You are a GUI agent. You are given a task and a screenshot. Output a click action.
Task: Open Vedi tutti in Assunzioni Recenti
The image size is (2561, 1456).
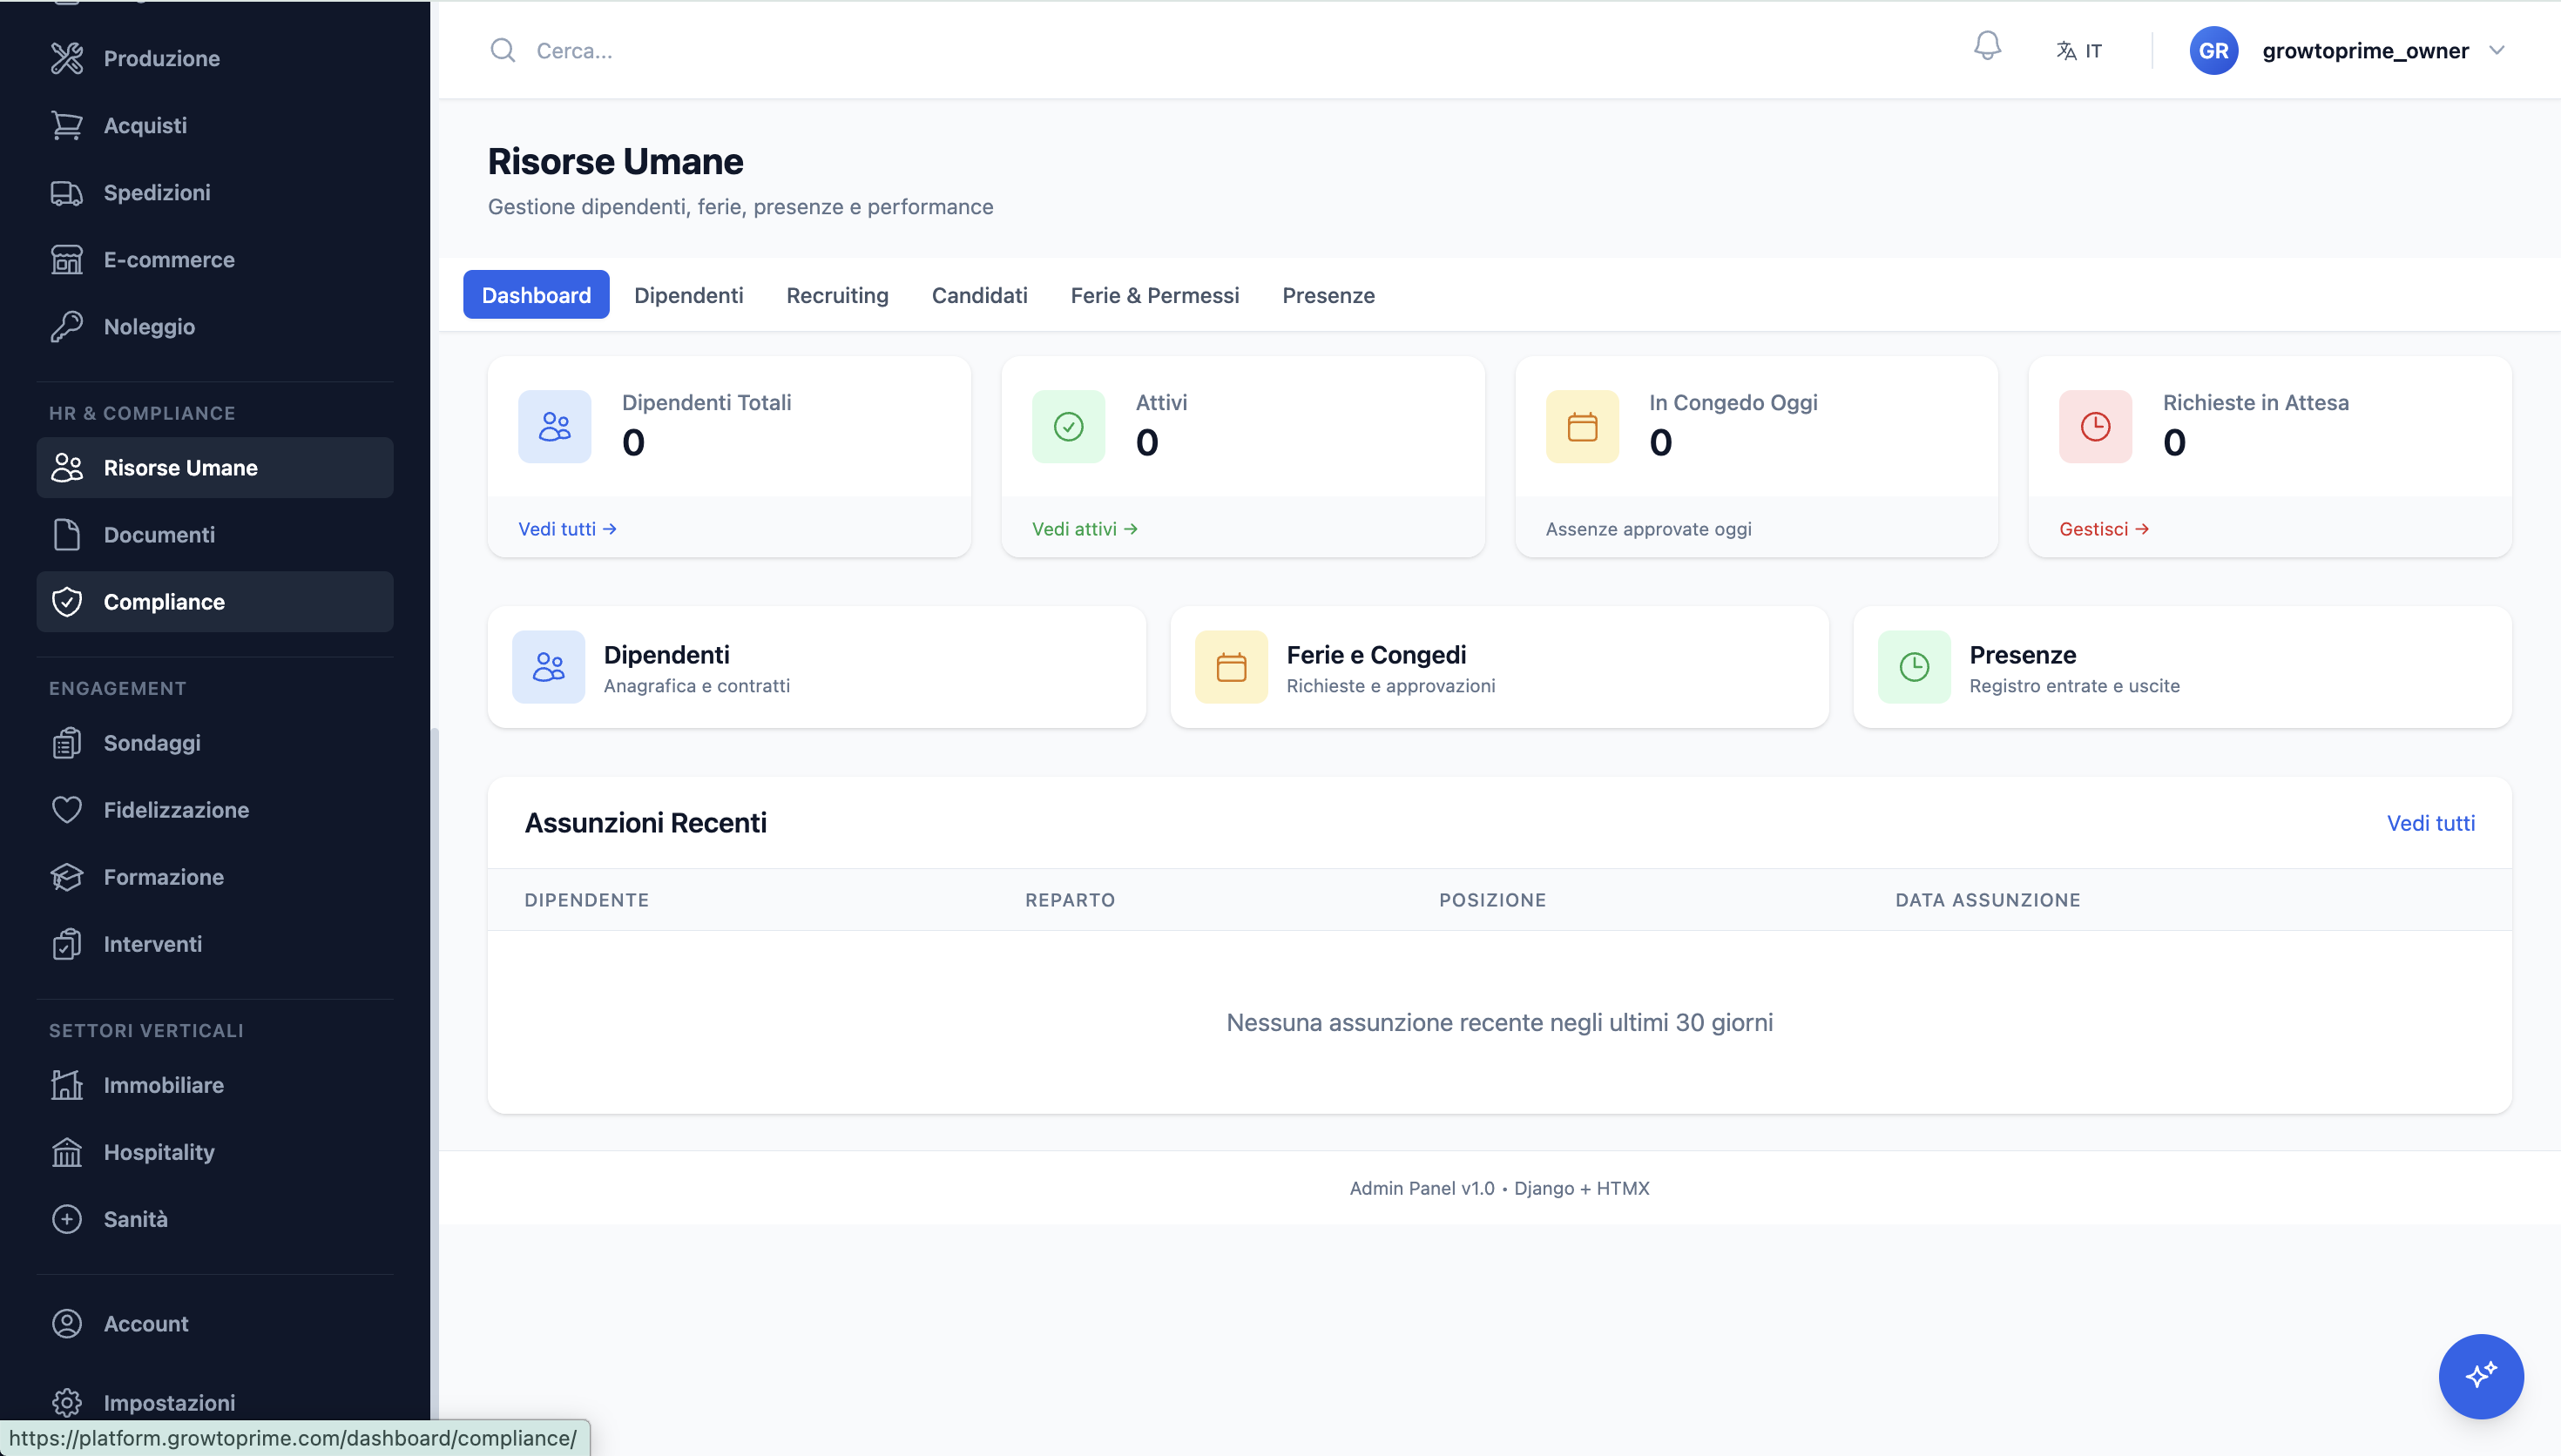pos(2429,823)
